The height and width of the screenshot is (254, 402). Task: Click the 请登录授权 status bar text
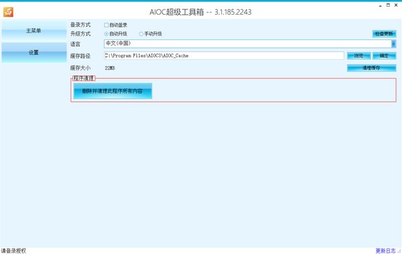(14, 251)
